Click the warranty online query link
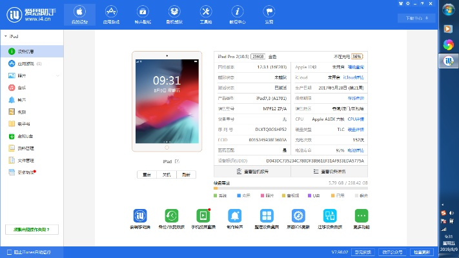Viewport: 459px width, 258px height. pos(356,98)
